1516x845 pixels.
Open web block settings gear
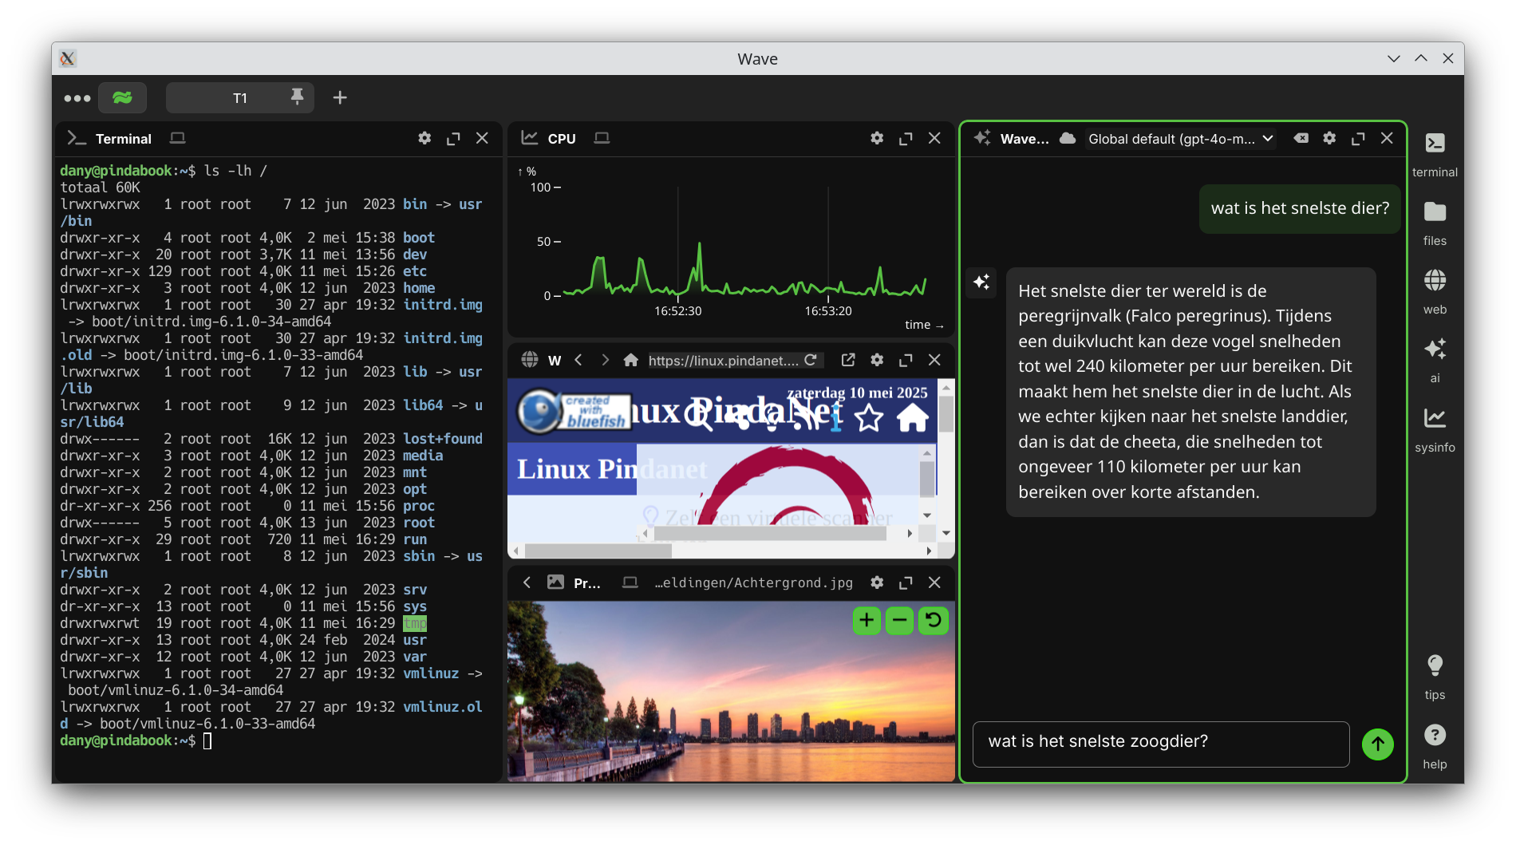[877, 360]
